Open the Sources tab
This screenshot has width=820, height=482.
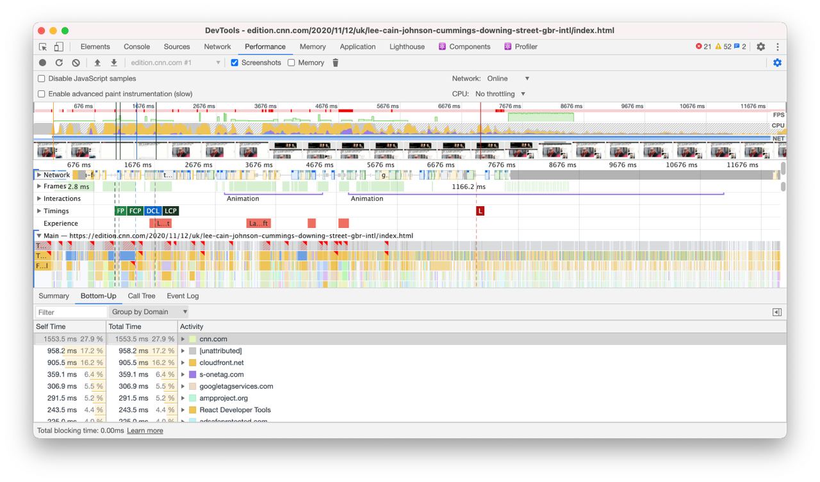[177, 47]
